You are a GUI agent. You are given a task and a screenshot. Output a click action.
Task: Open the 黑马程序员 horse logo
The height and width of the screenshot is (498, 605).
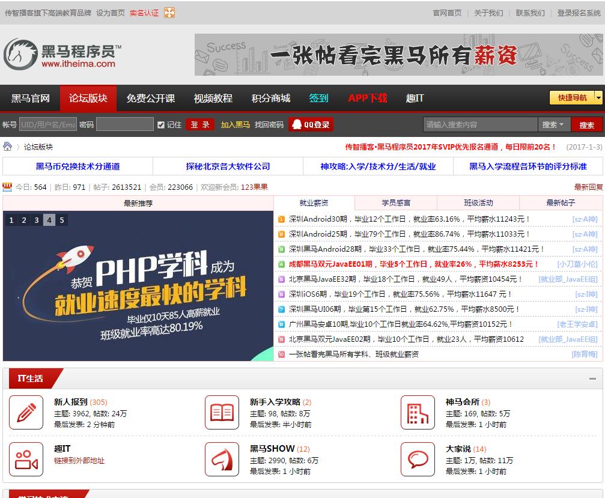point(62,55)
